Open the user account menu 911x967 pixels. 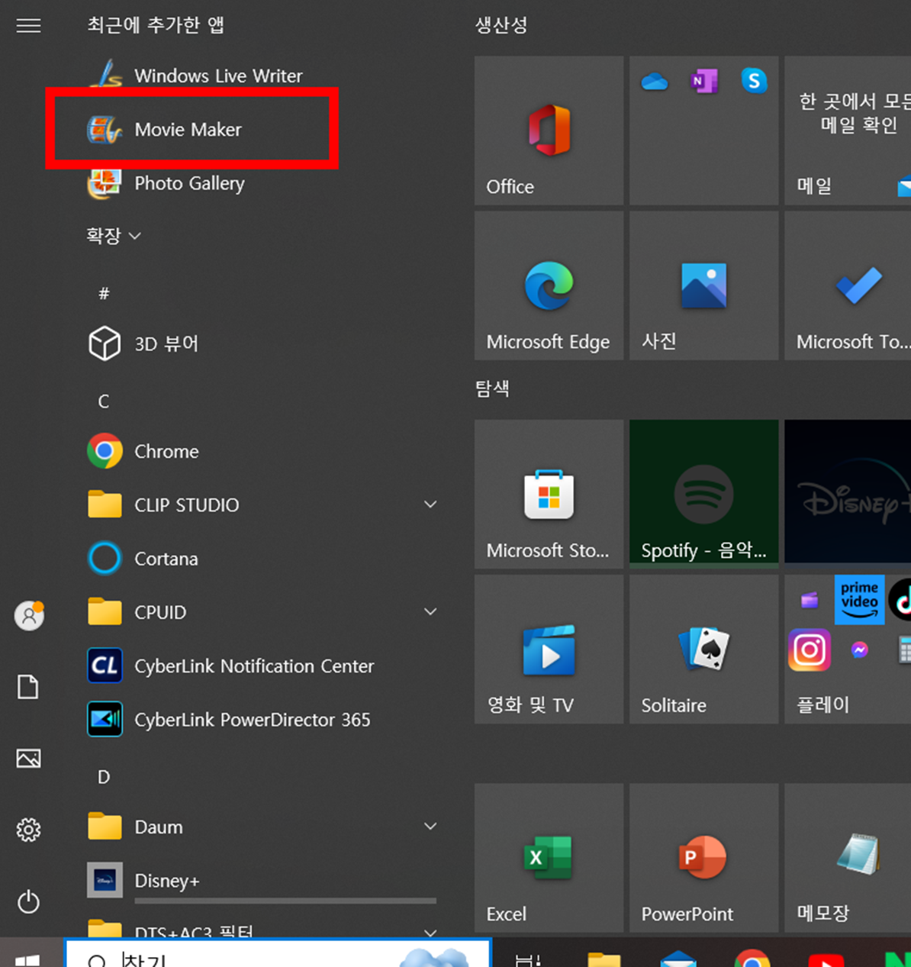coord(29,615)
